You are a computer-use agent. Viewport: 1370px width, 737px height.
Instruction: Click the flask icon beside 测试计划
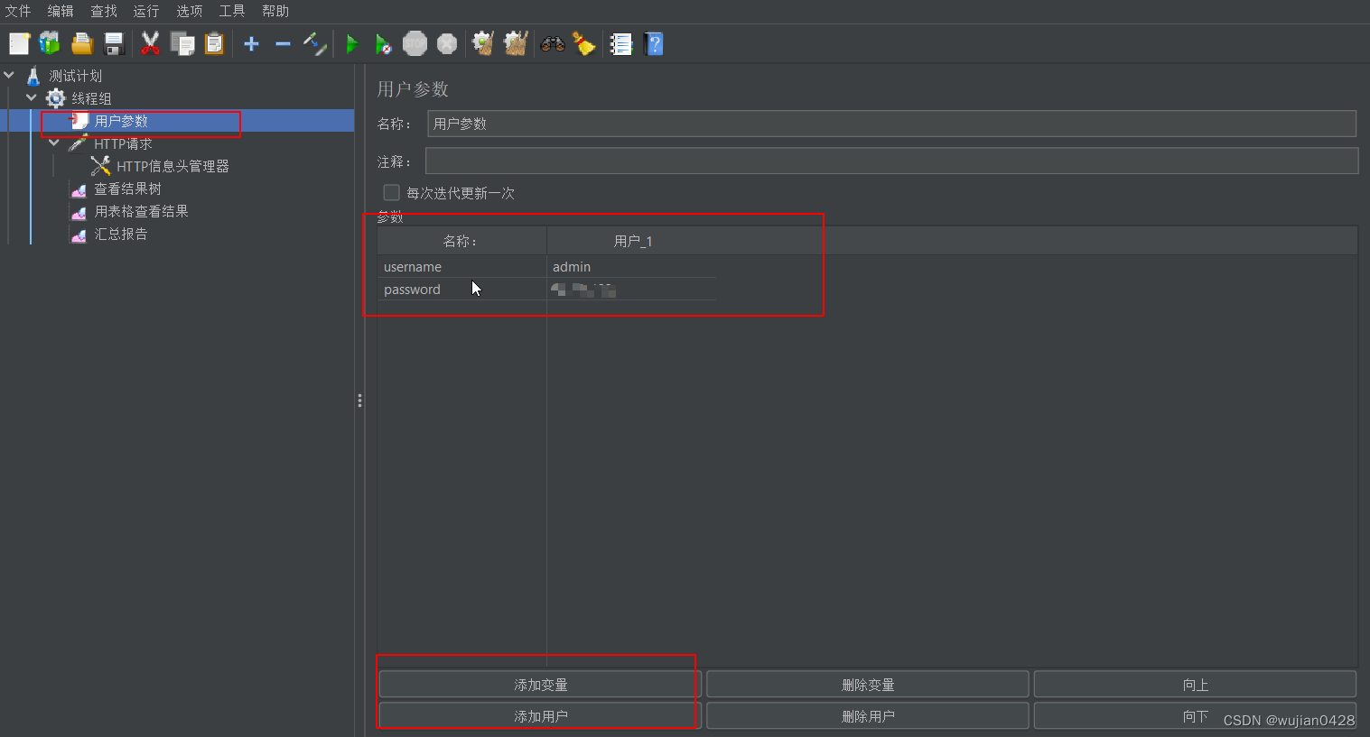pos(33,76)
